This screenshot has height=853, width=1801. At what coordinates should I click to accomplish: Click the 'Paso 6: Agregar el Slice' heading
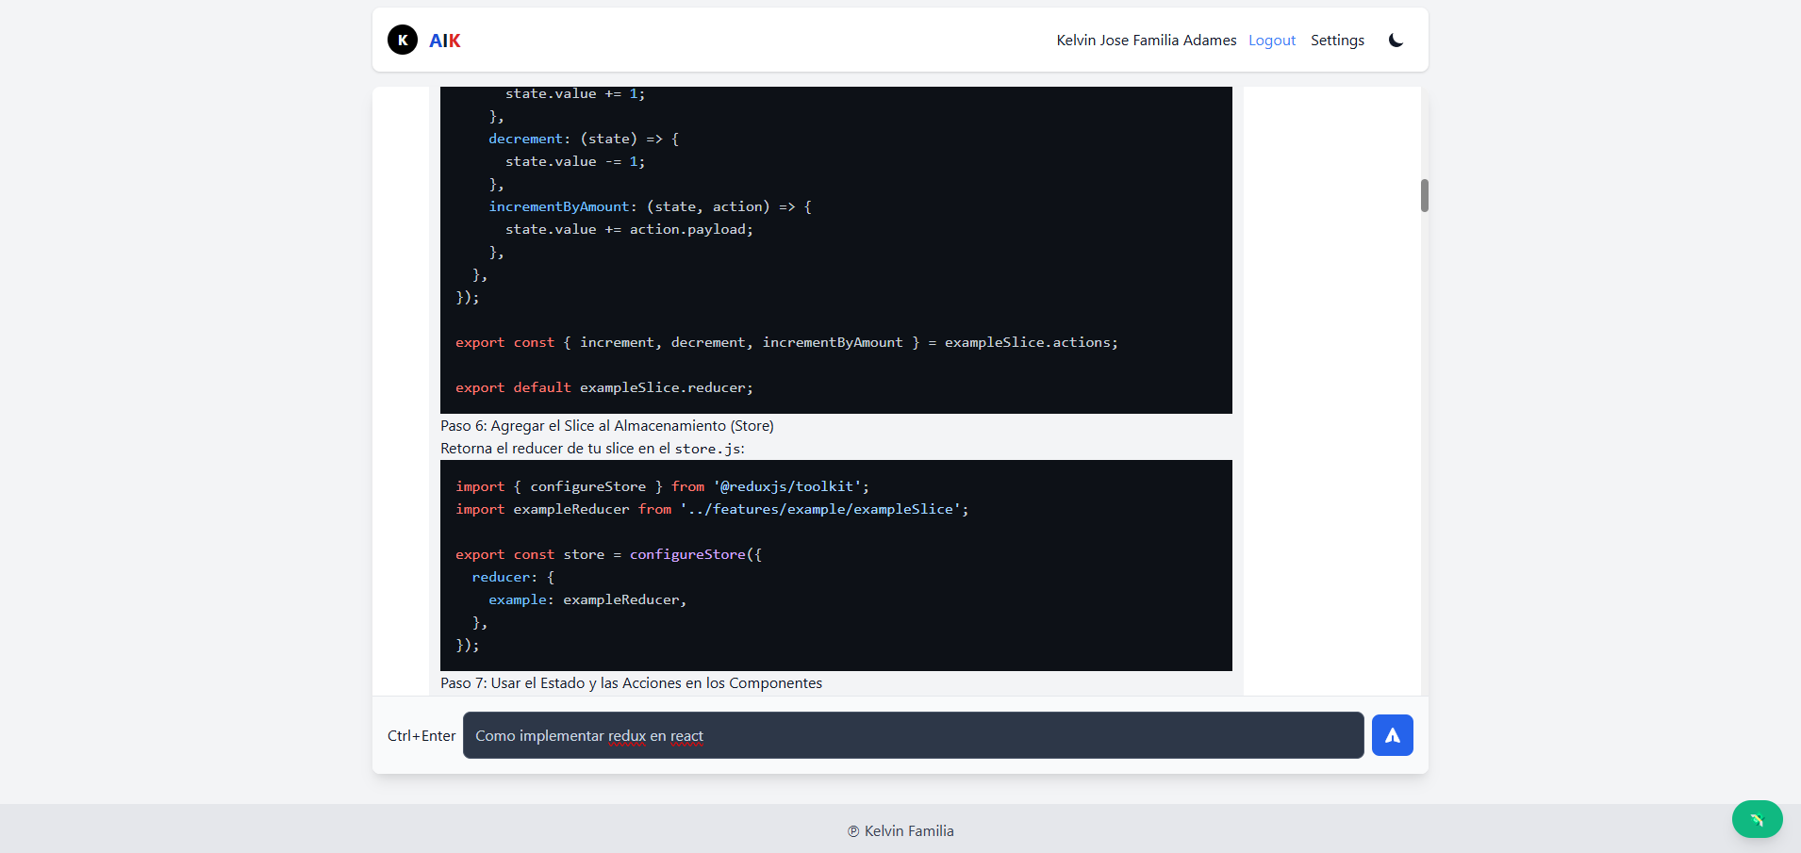pos(607,426)
